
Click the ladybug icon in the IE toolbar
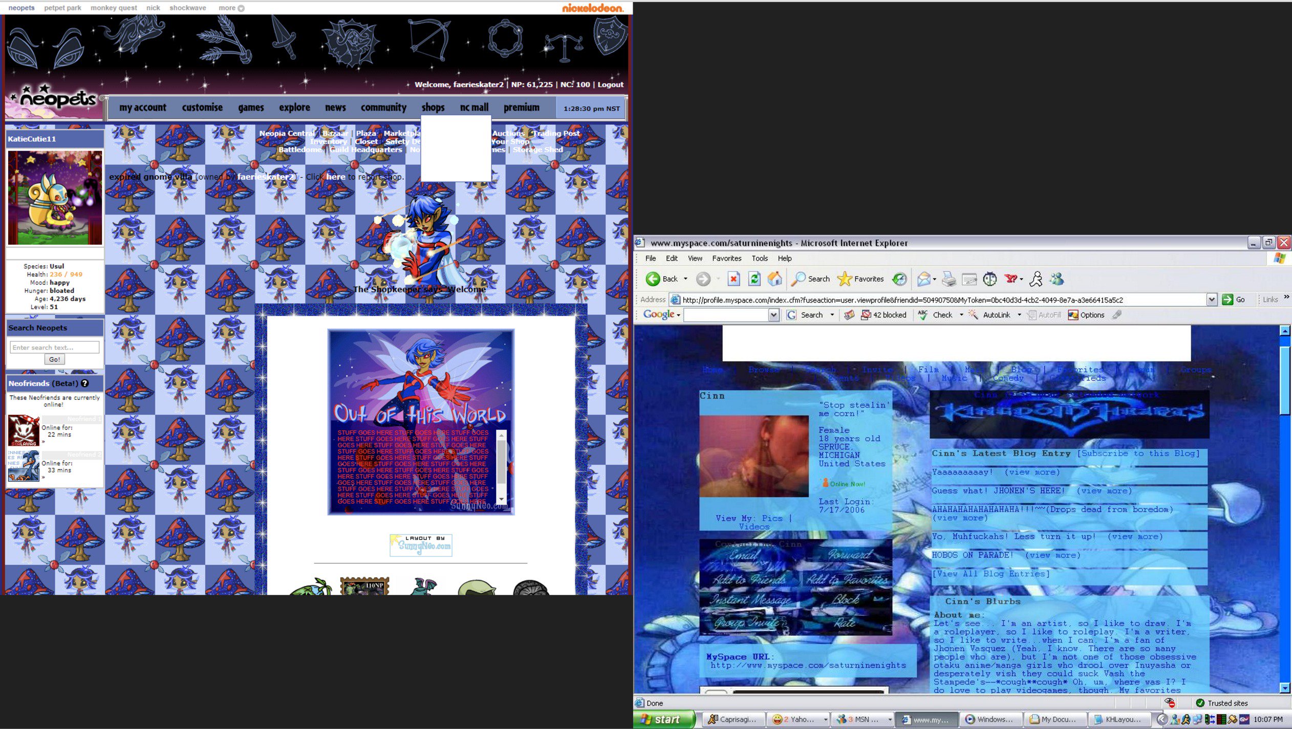[990, 278]
